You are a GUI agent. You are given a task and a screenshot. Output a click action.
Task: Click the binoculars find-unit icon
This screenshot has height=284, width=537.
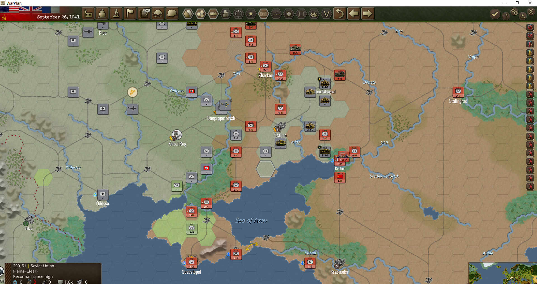click(158, 14)
